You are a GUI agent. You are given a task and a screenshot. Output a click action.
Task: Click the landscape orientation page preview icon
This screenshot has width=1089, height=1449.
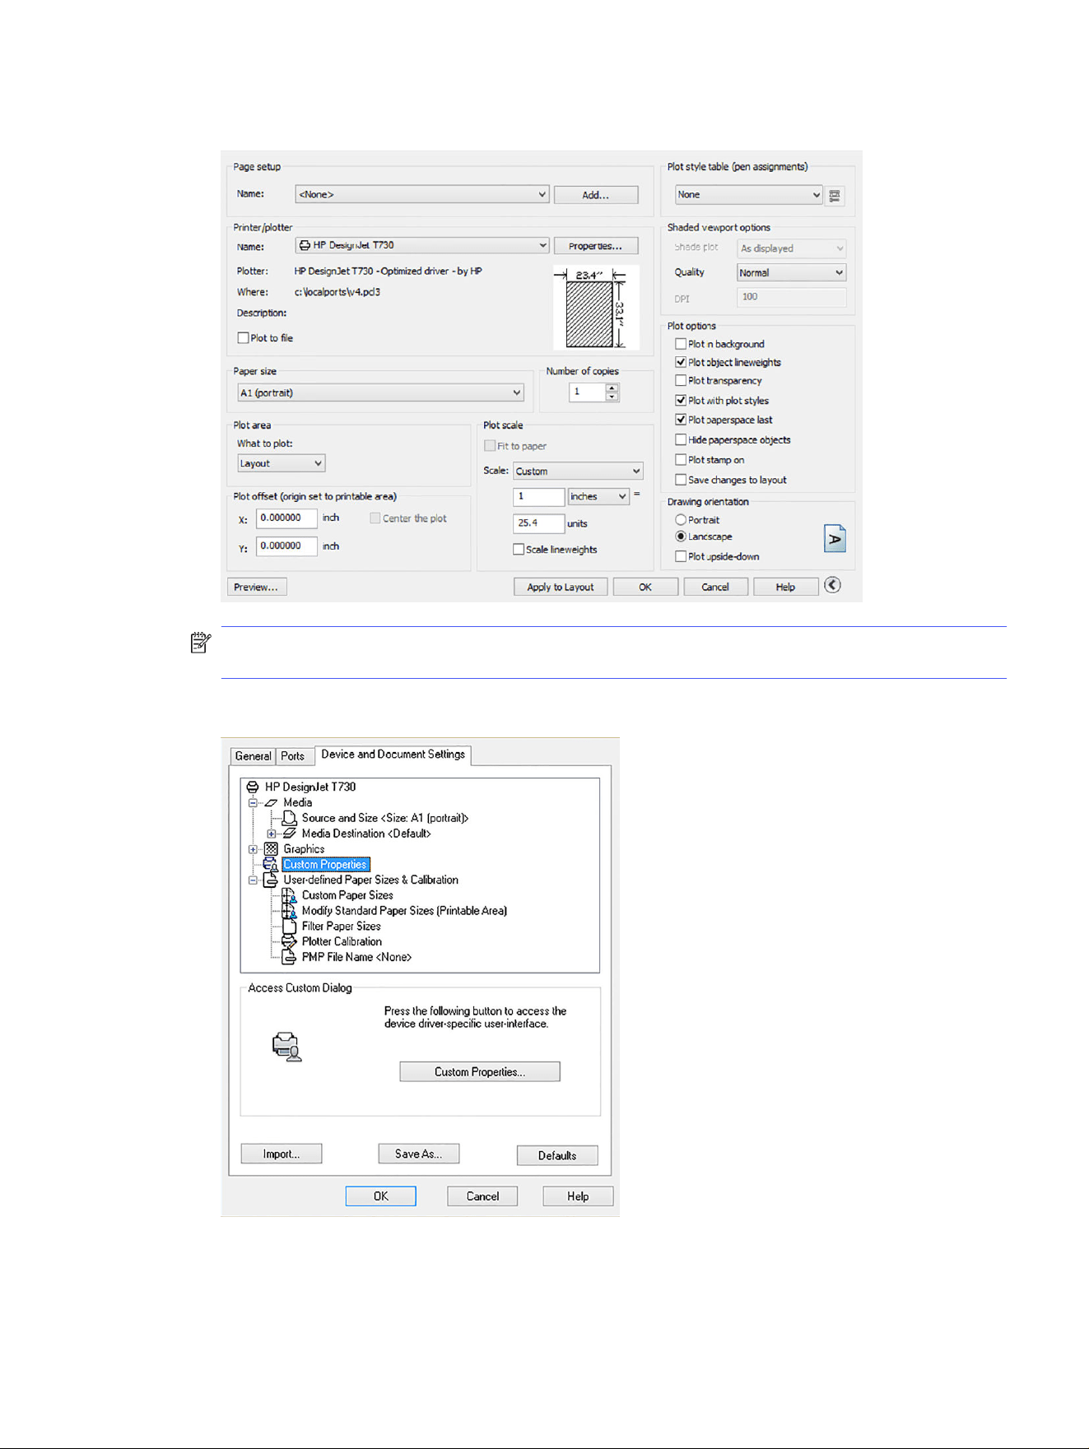point(835,539)
